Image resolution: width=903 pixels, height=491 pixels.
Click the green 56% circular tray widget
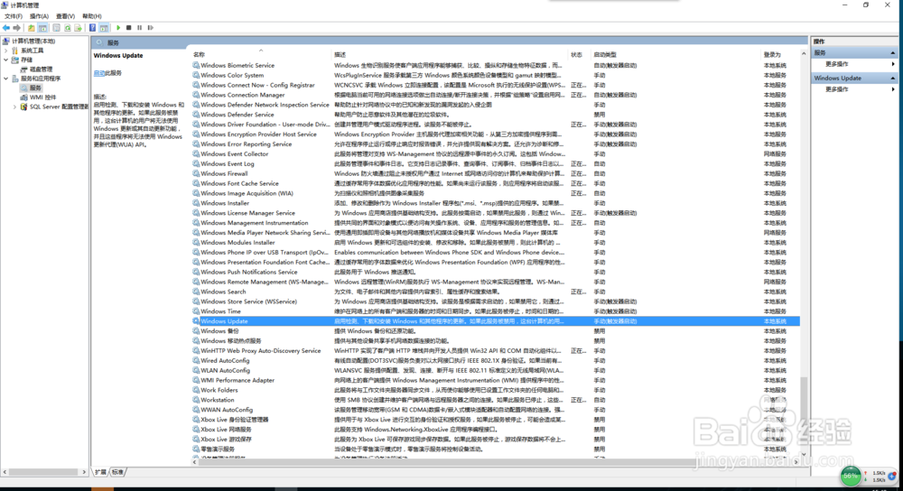[x=851, y=476]
